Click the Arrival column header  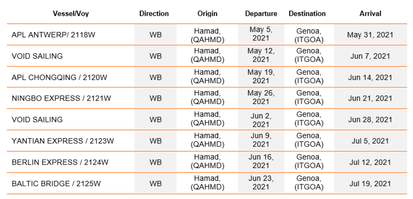[370, 14]
